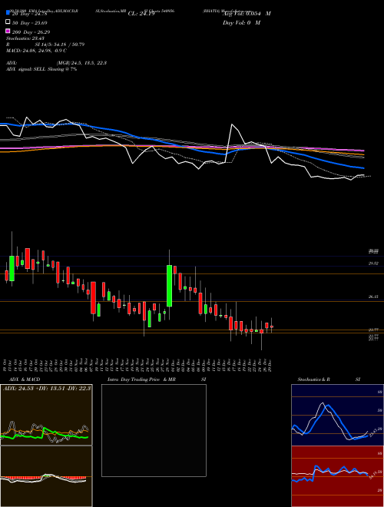Click the RSI 14/5: 54.18 / 59.79 reading
The image size is (384, 507).
(x=45, y=45)
